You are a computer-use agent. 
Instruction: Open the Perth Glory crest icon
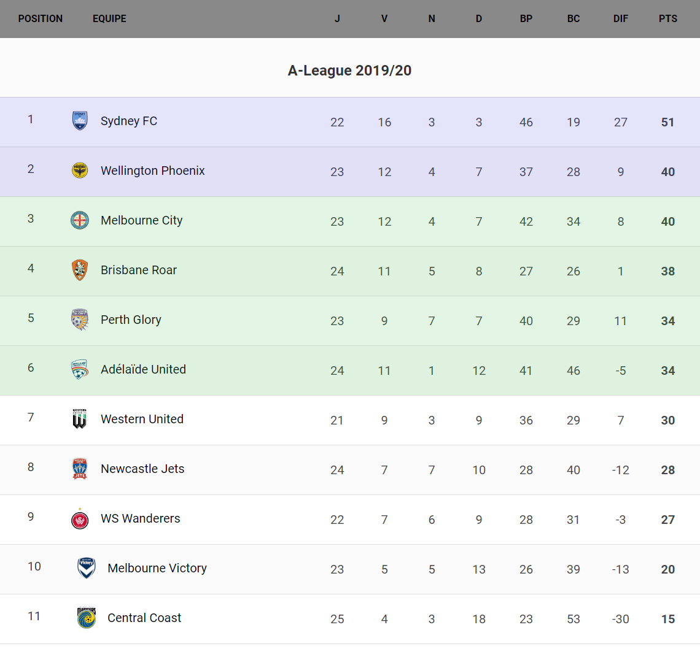coord(80,320)
